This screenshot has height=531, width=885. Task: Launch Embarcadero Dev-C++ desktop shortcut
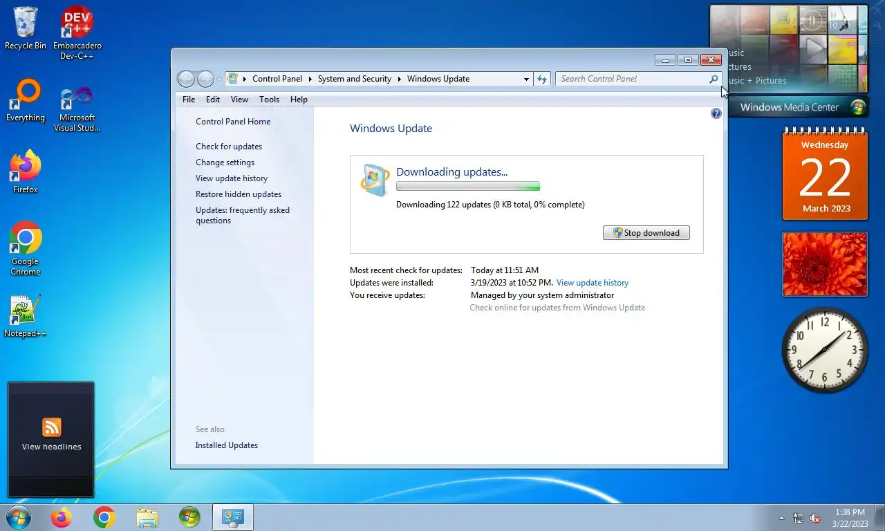click(77, 33)
